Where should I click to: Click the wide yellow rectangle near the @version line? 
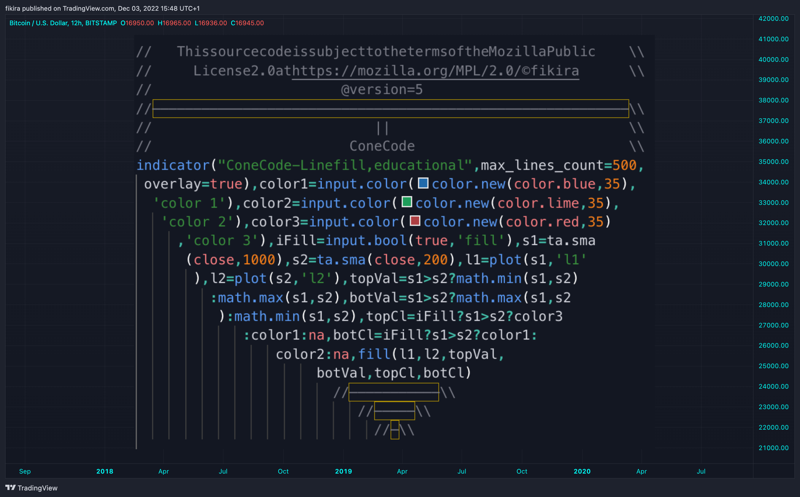pyautogui.click(x=391, y=108)
